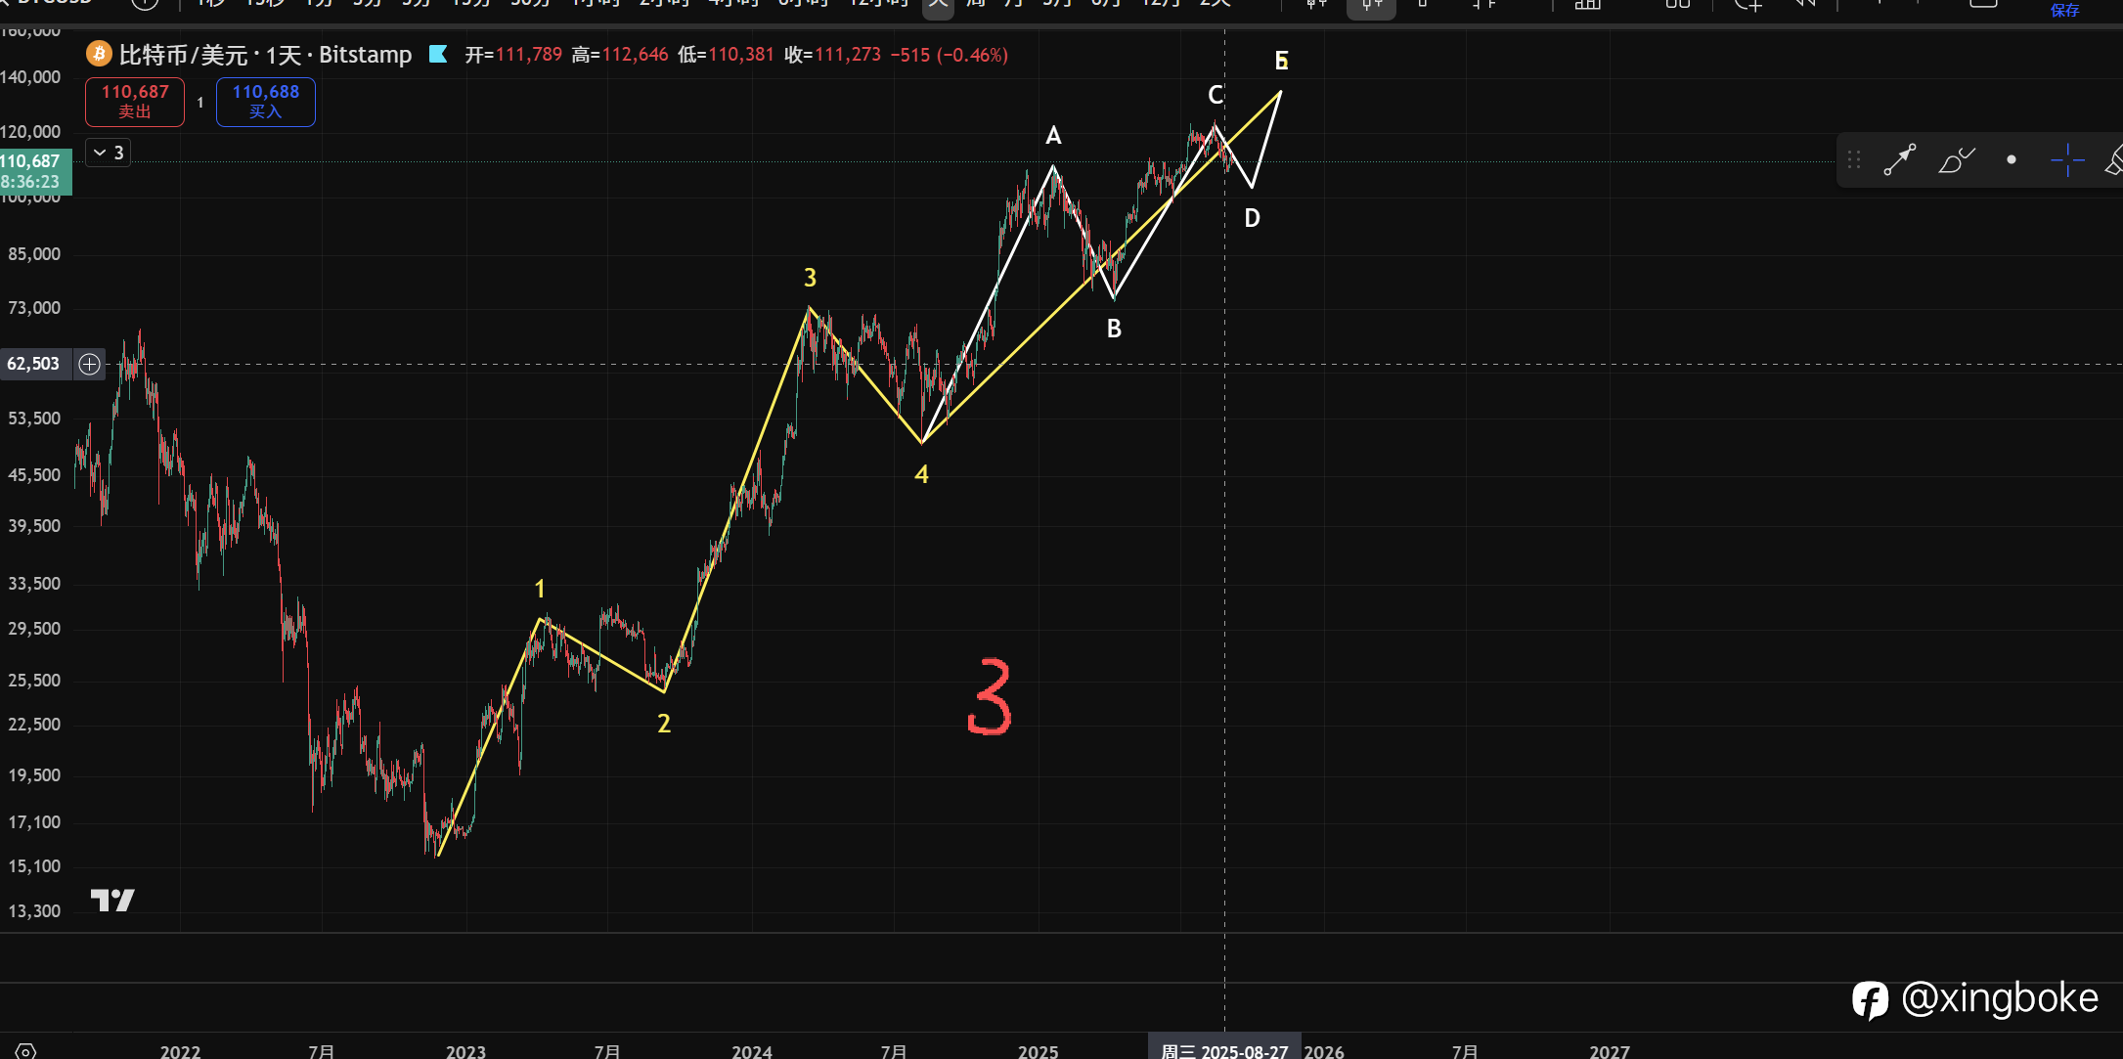The height and width of the screenshot is (1059, 2123).
Task: Click the plus icon next to 62,503
Action: pyautogui.click(x=89, y=365)
